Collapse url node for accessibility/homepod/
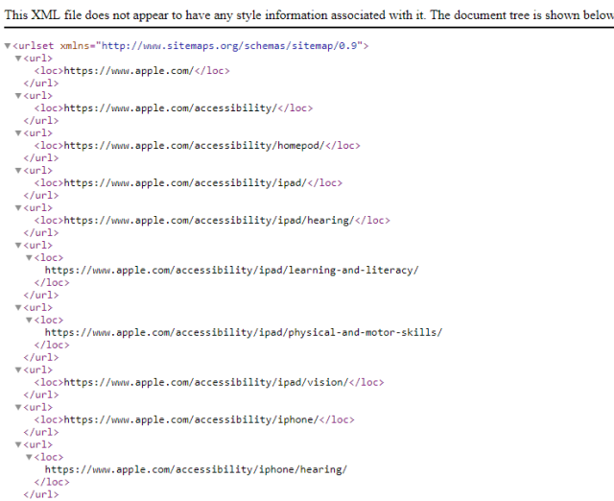The image size is (614, 501). coord(18,133)
